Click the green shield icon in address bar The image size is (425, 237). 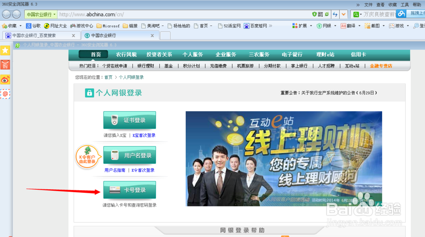click(x=314, y=14)
